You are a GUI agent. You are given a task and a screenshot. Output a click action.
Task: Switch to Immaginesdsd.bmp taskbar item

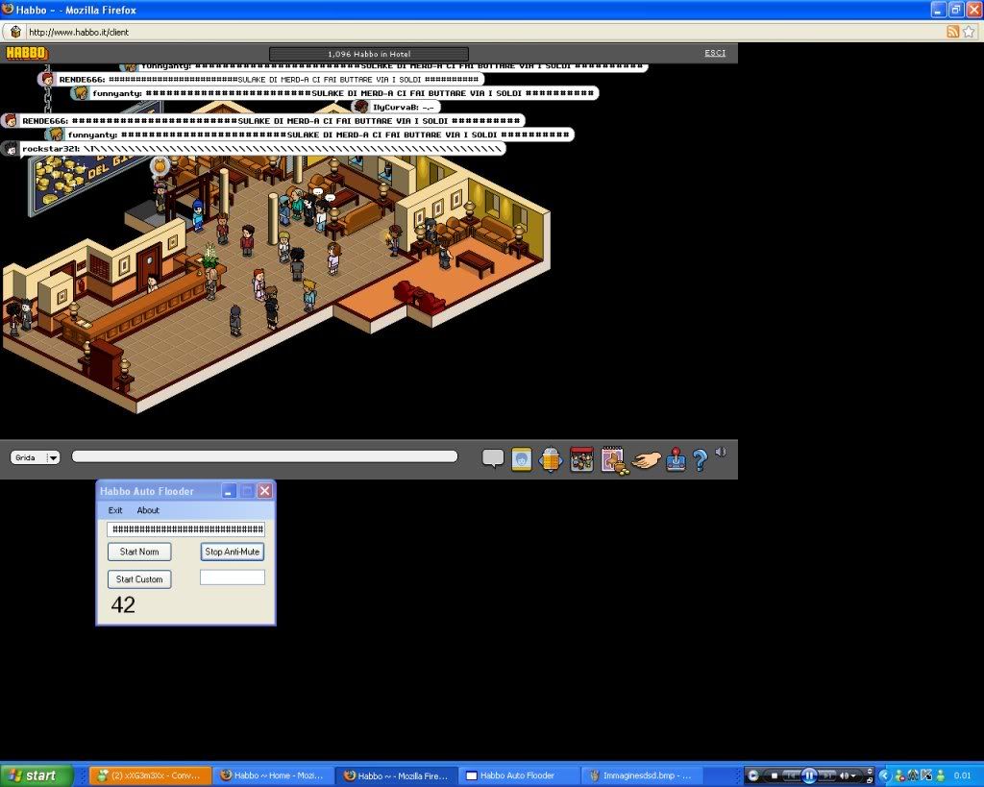pos(641,775)
